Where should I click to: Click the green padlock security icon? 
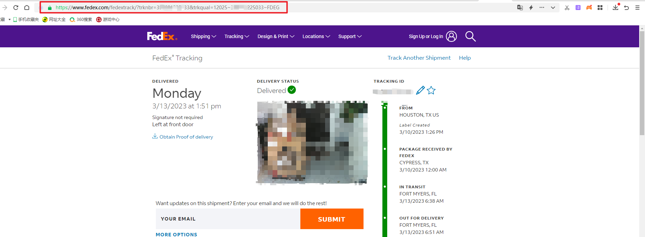(x=50, y=8)
